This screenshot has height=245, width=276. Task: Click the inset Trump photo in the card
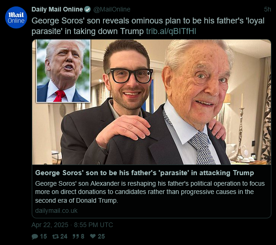[63, 71]
